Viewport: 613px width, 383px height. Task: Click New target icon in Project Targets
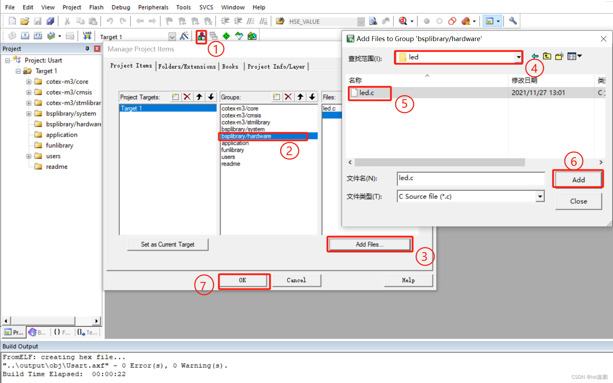point(175,97)
